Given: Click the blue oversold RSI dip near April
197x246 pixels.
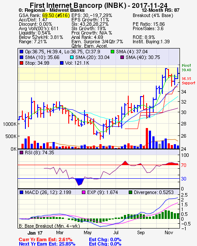Looking at the screenshot, I should tap(79, 182).
